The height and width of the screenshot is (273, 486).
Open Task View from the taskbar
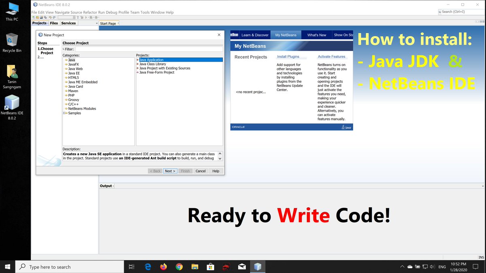pos(131,267)
